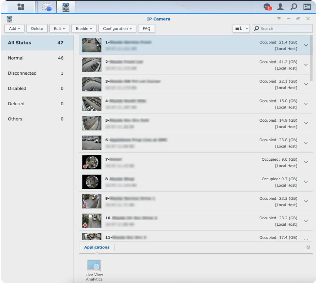Click camera 9 thumbnail preview
This screenshot has height=283, width=316.
point(92,201)
